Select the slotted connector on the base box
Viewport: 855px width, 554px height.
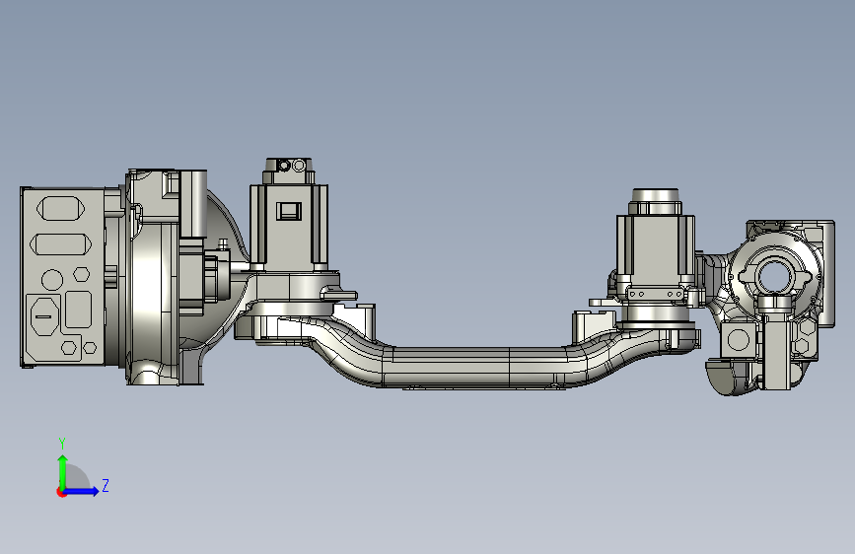43,316
